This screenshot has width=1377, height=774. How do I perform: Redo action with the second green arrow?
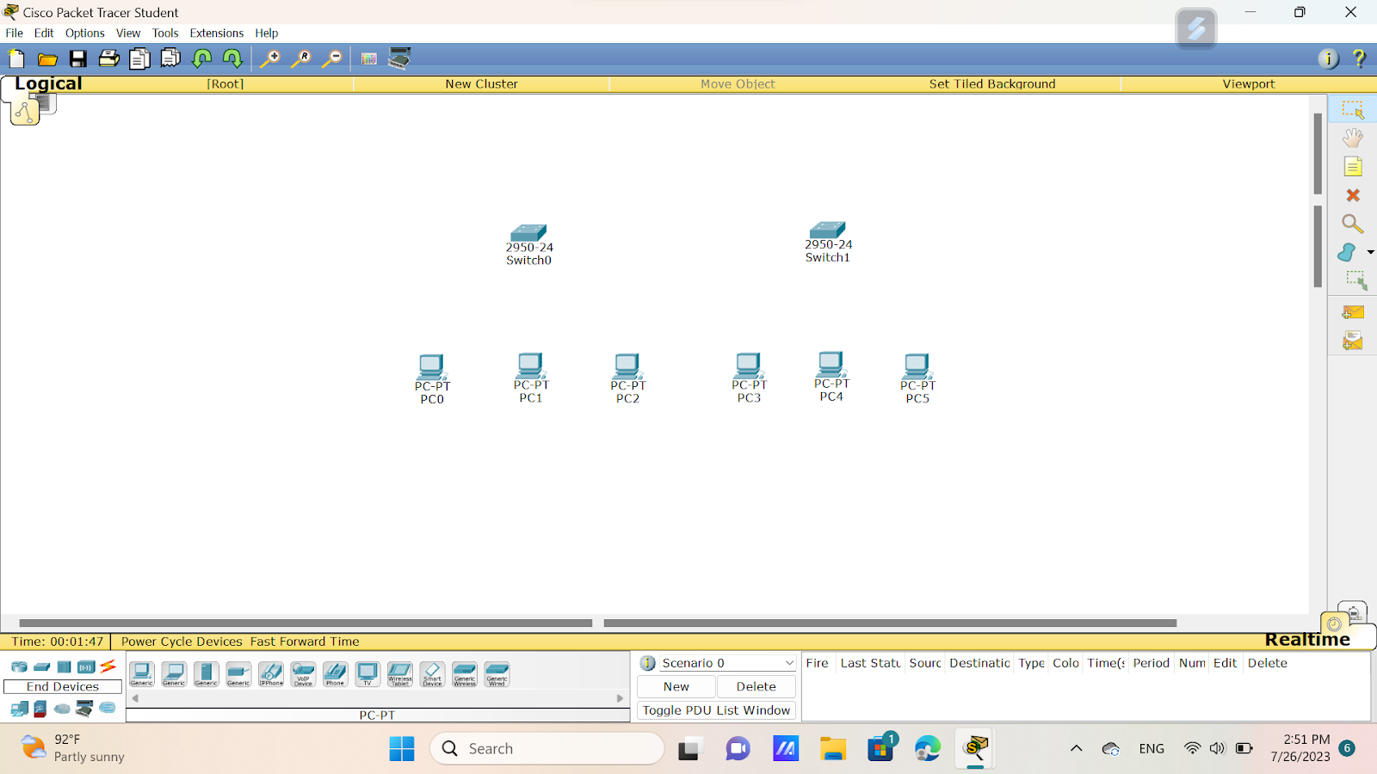[232, 58]
